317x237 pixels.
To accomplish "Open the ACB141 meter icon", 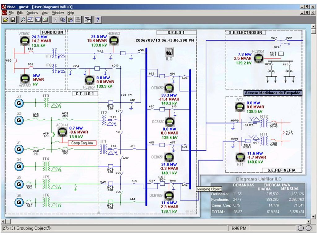I will [63, 132].
